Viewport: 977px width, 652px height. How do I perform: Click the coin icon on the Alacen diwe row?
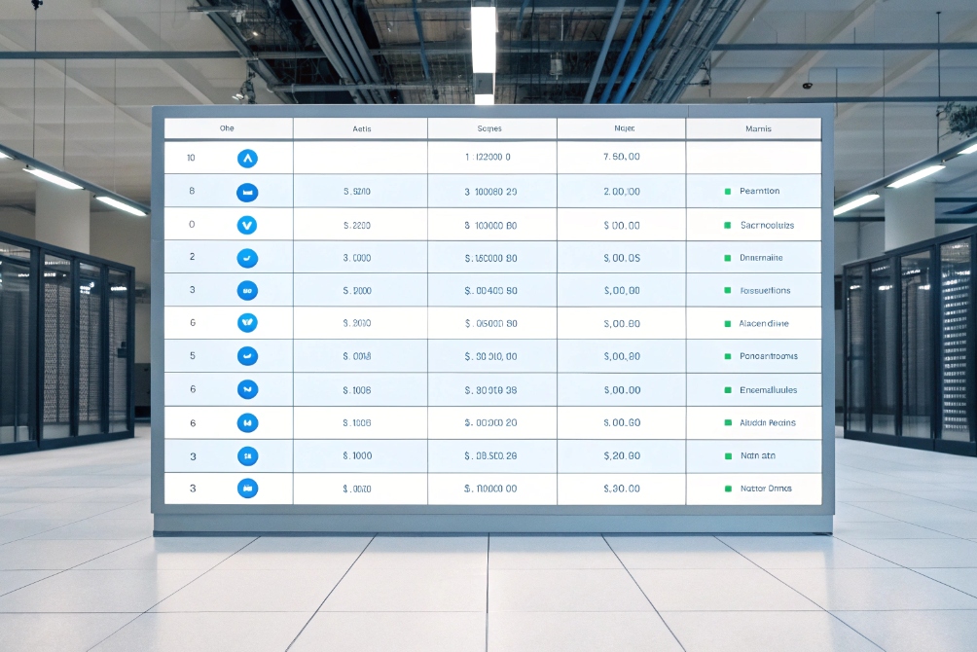[x=246, y=322]
